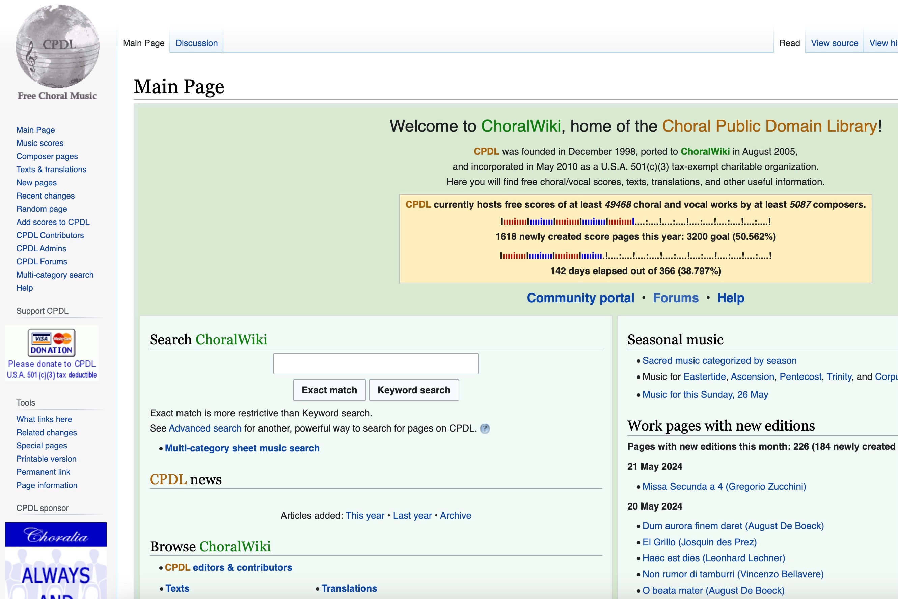Click the Please donate to CPDL text
The image size is (898, 599).
[x=52, y=364]
